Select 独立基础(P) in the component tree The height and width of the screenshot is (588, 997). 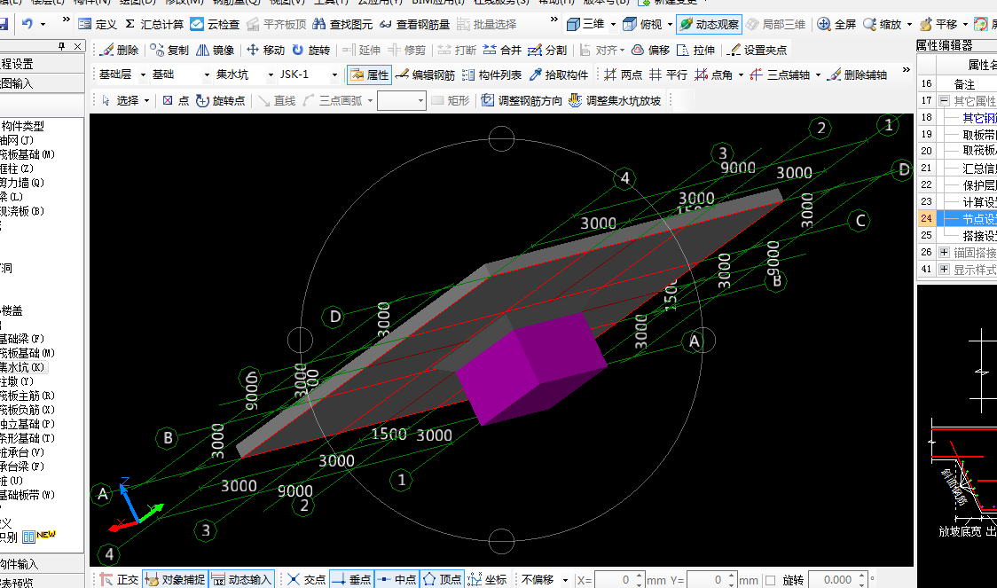coord(27,424)
